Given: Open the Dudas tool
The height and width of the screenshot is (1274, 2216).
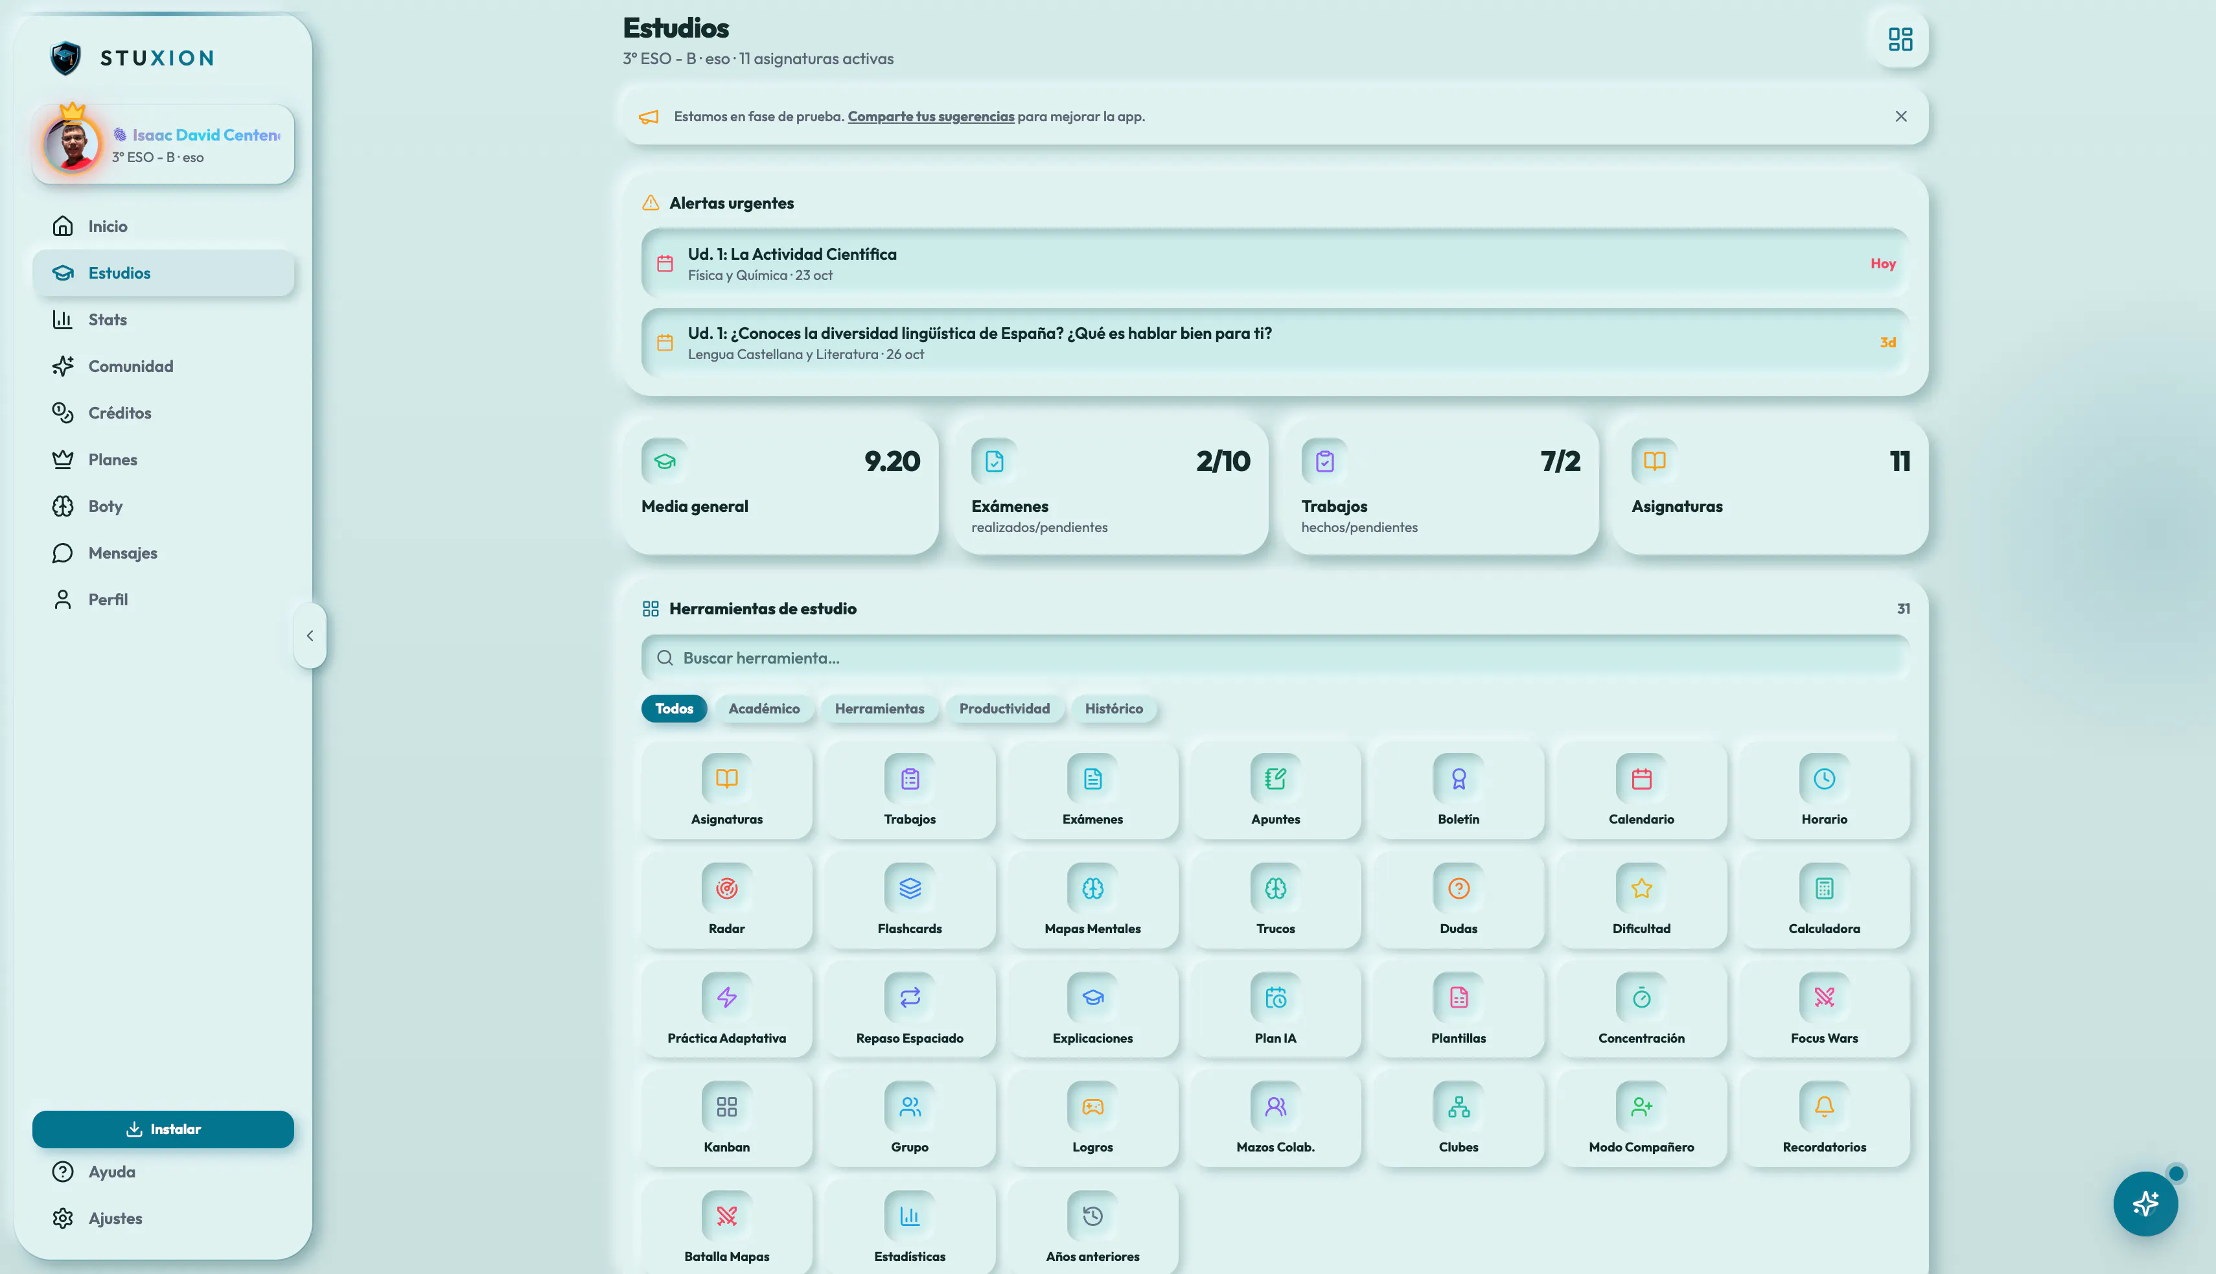Looking at the screenshot, I should coord(1459,900).
